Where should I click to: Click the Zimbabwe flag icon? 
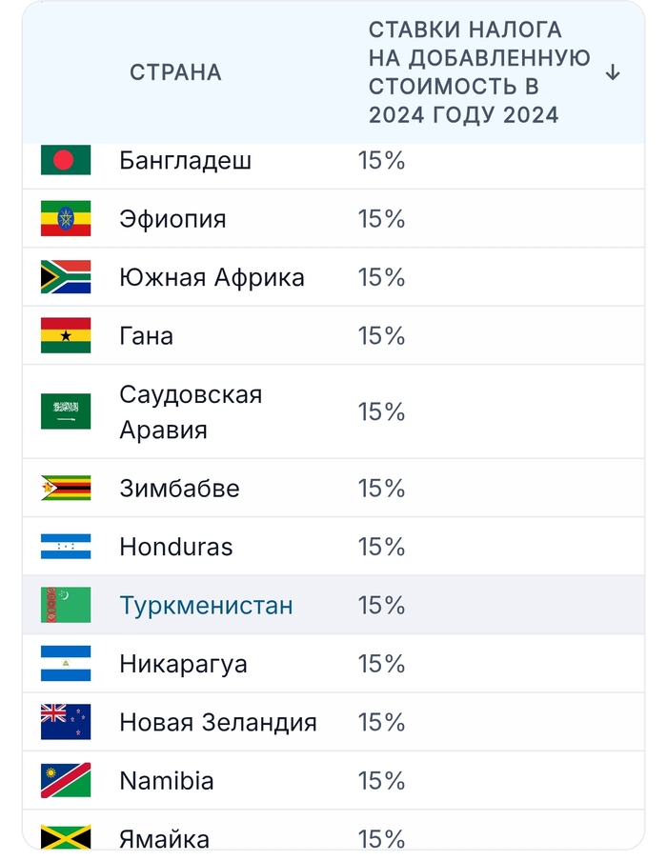66,489
